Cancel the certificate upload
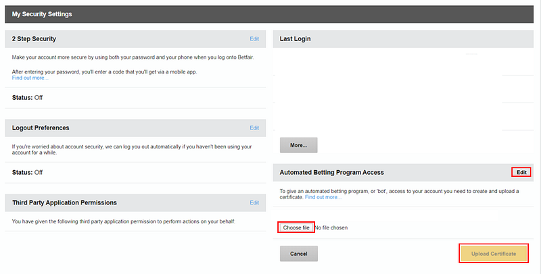The height and width of the screenshot is (274, 541). tap(298, 254)
